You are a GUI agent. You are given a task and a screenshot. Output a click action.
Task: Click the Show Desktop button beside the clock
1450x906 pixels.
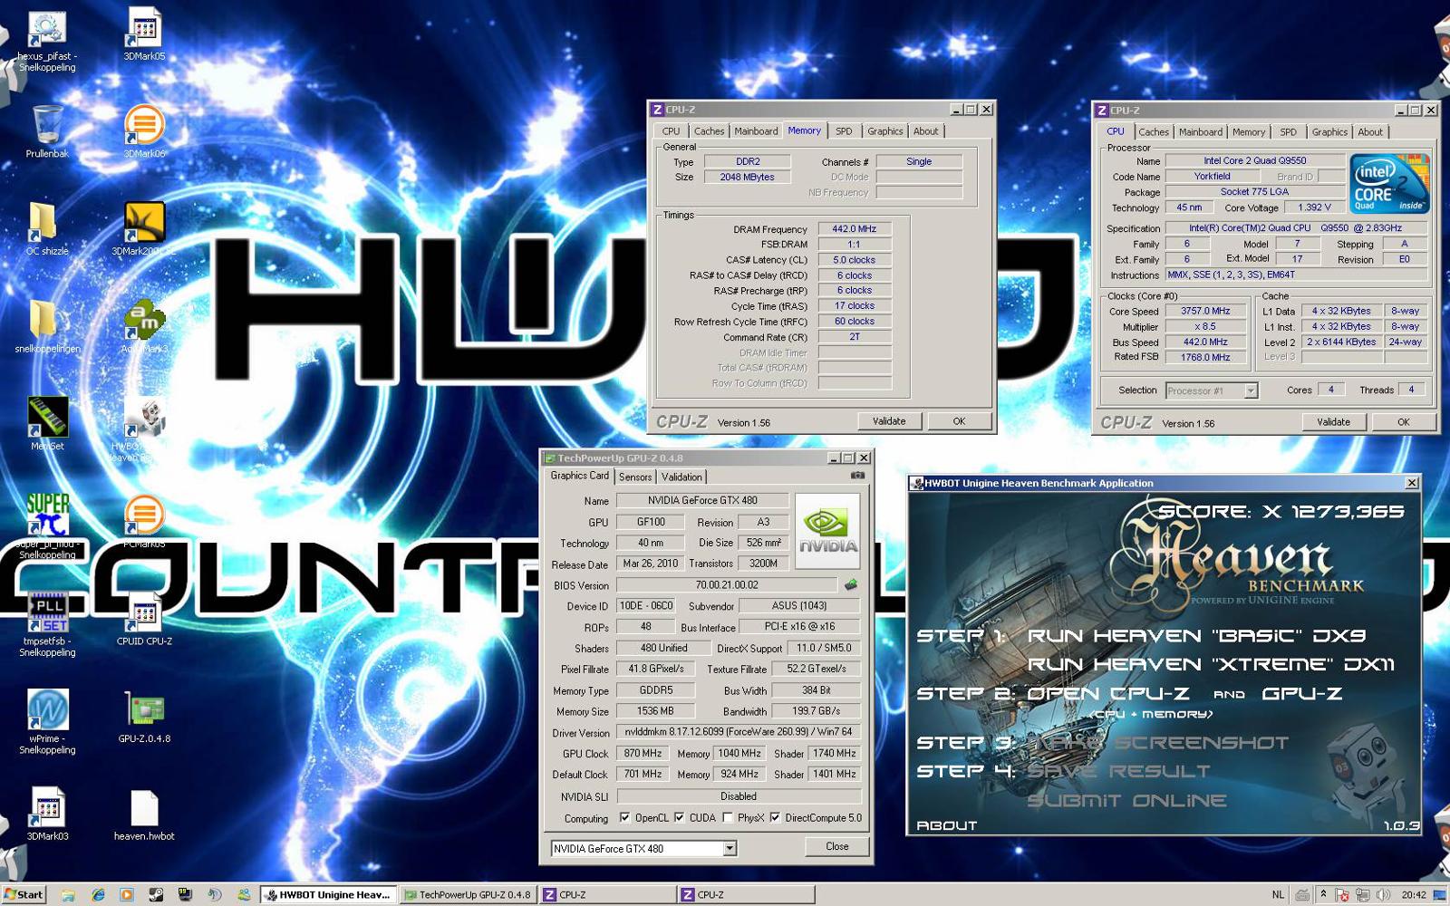pyautogui.click(x=1441, y=894)
